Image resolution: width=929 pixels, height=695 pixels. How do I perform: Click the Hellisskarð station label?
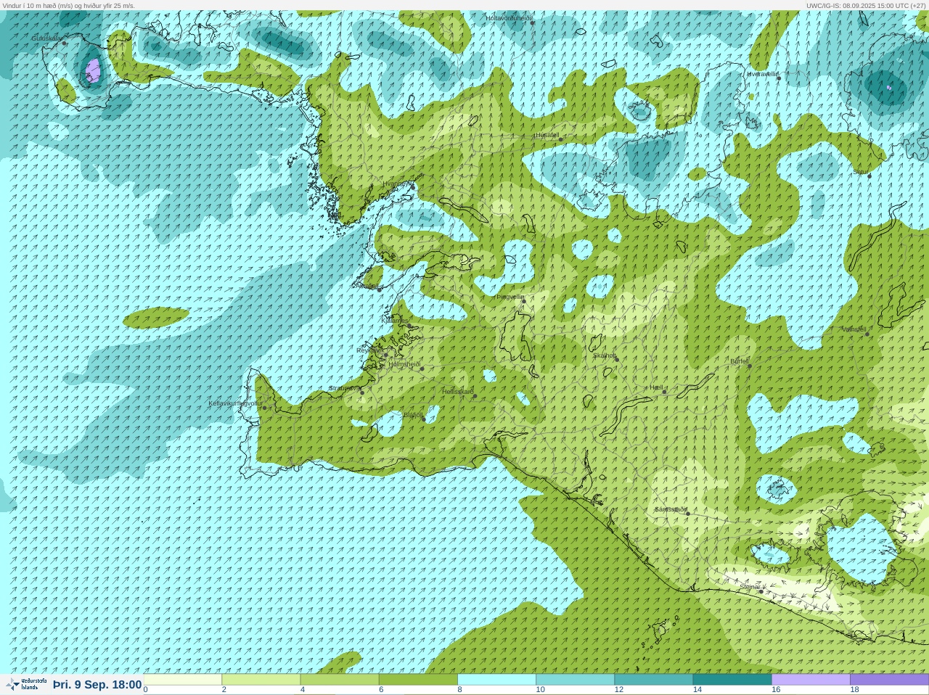tap(458, 392)
